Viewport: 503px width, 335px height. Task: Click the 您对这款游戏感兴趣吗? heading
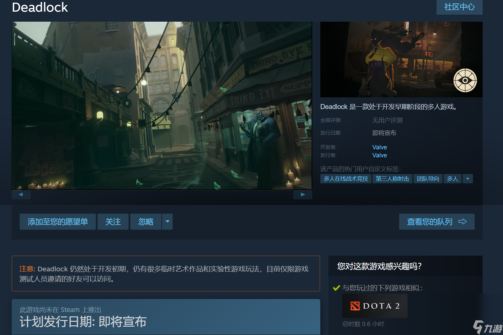tap(379, 266)
